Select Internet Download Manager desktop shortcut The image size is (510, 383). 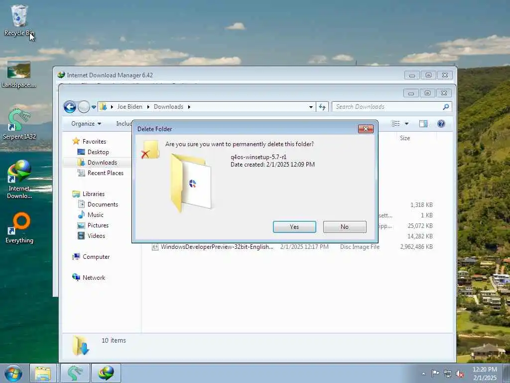pyautogui.click(x=19, y=180)
